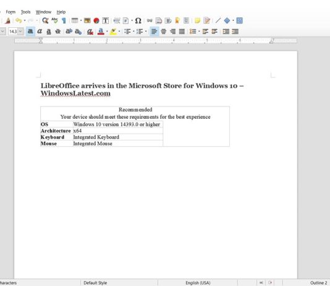Open the Insert Table dropdown arrow
The width and height of the screenshot is (330, 286).
coord(81,20)
